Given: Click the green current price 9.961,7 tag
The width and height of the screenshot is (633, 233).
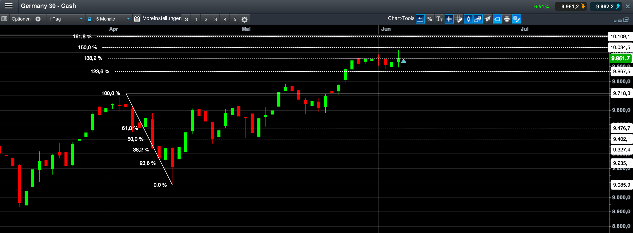Looking at the screenshot, I should tap(621, 58).
